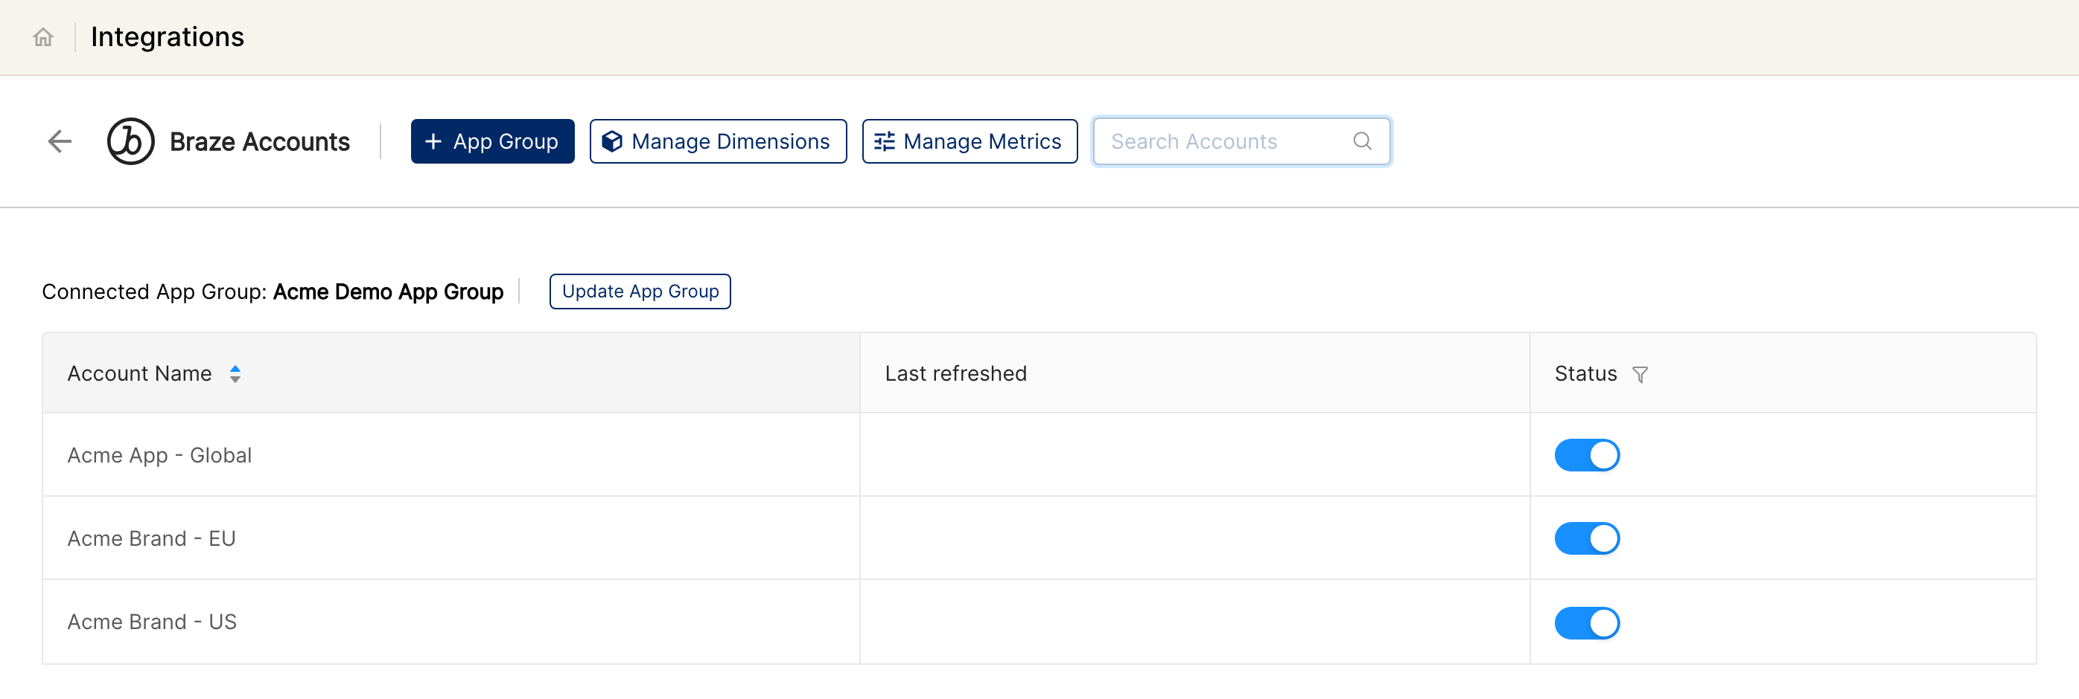Click the Braze Accounts heading
The width and height of the screenshot is (2079, 699).
(260, 142)
